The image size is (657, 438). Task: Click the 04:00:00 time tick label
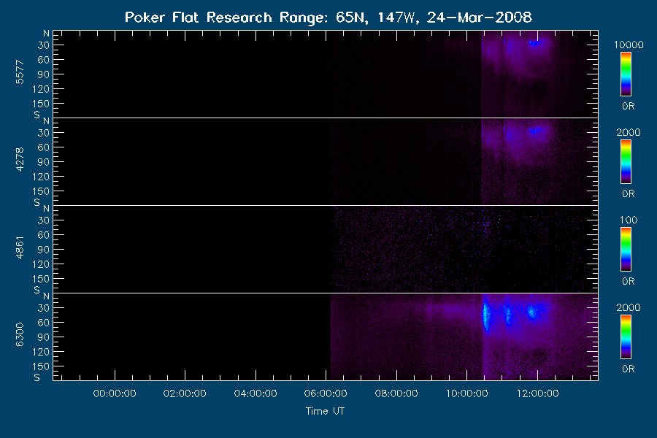(x=255, y=393)
